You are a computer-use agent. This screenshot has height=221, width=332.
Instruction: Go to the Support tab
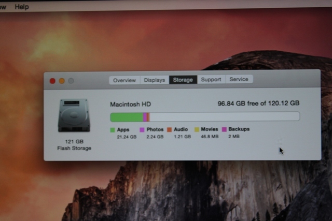(211, 79)
